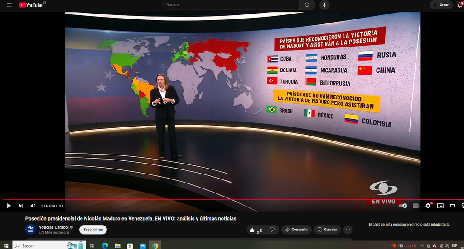Image resolution: width=464 pixels, height=249 pixels.
Task: Open the system volume tray icon
Action: click(447, 246)
